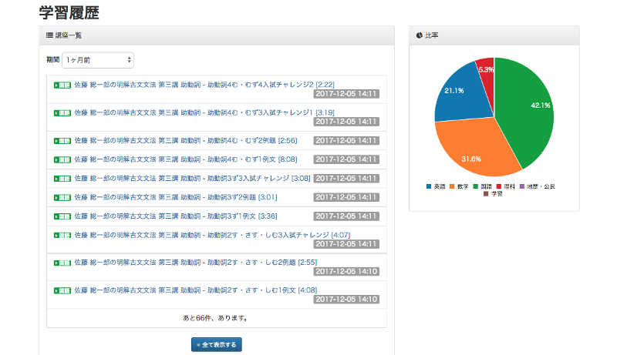Click green 国語 badge on 助動詞3ず1例文 row

point(62,216)
